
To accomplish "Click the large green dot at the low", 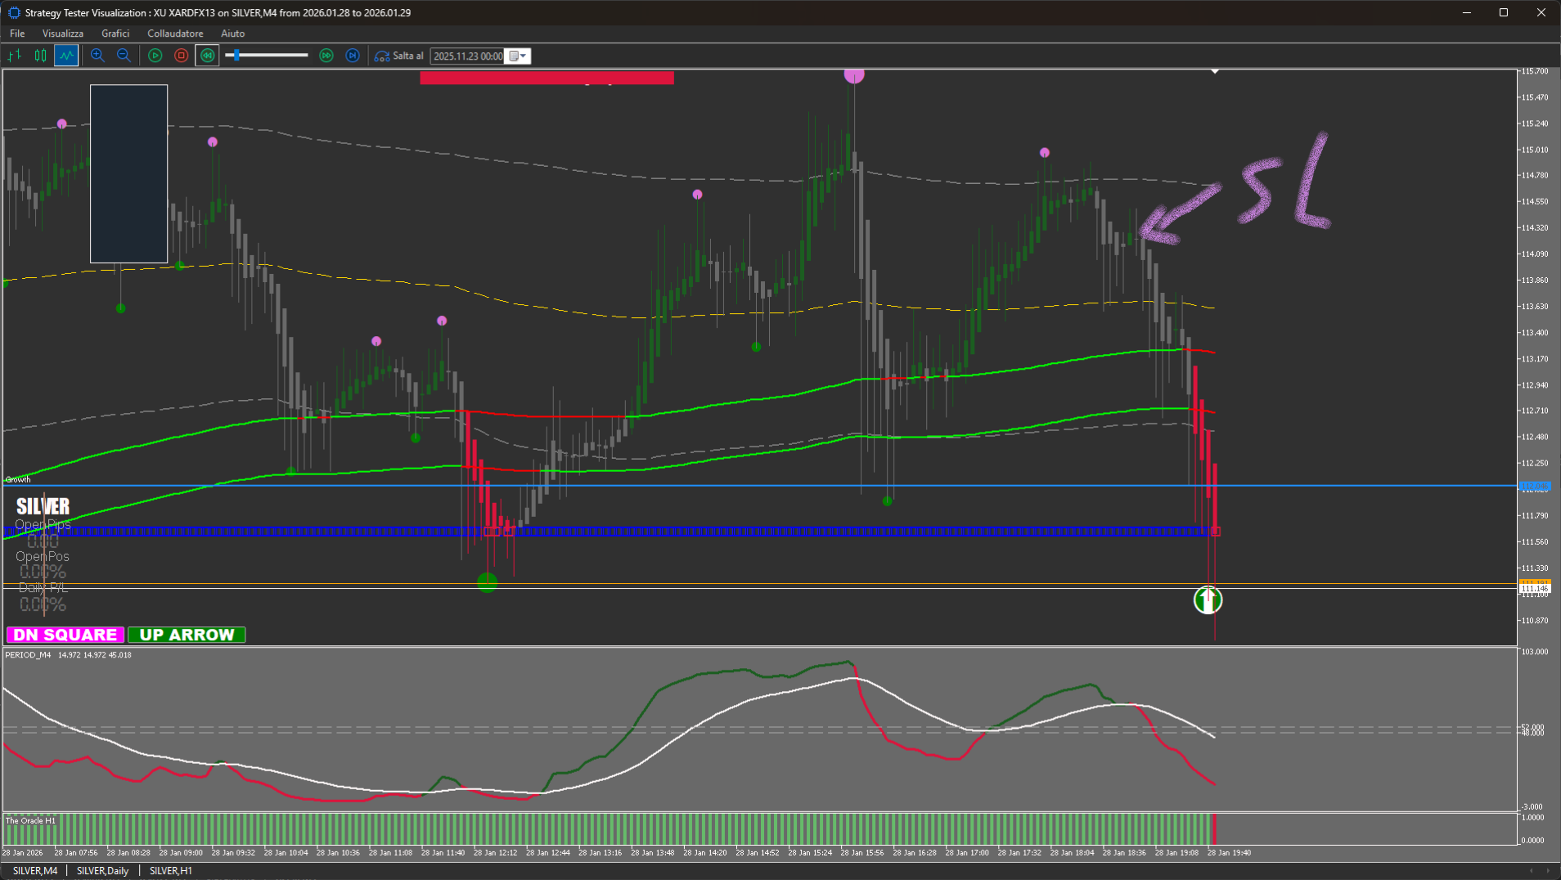I will pyautogui.click(x=487, y=582).
